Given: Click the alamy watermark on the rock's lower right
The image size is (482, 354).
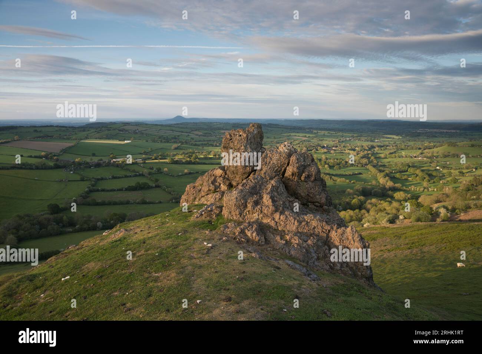Looking at the screenshot, I should [x=350, y=256].
